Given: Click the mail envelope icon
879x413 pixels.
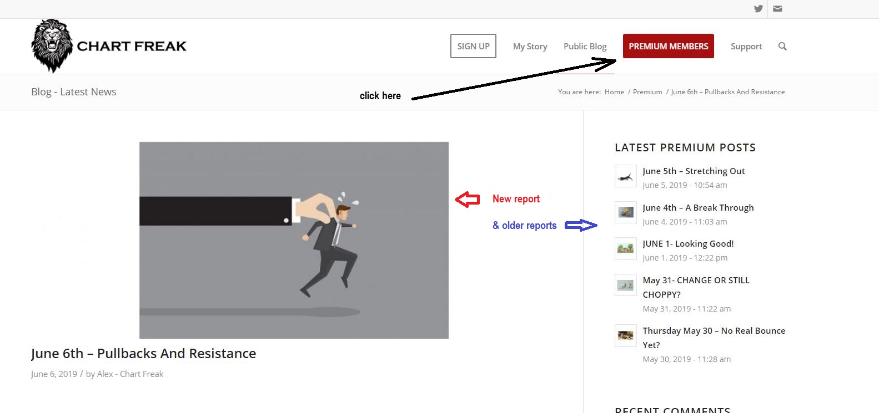Looking at the screenshot, I should point(777,9).
